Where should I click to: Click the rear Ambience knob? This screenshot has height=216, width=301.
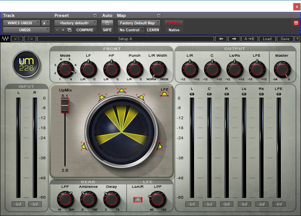click(88, 199)
